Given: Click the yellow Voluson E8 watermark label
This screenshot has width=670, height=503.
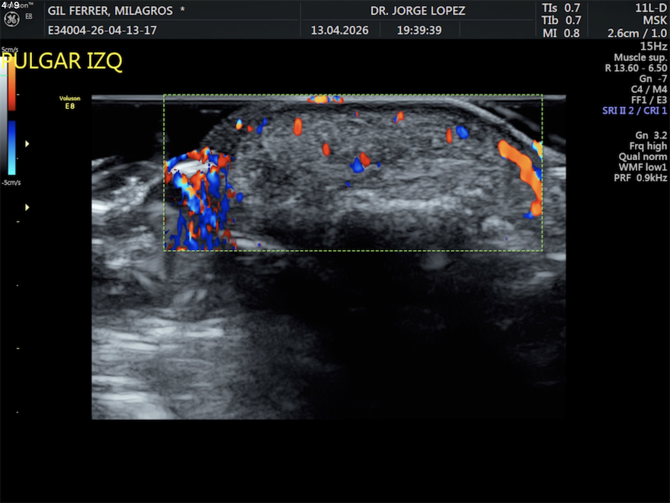Looking at the screenshot, I should pyautogui.click(x=70, y=102).
